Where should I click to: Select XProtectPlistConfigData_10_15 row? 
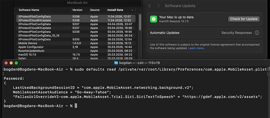tap(76, 36)
